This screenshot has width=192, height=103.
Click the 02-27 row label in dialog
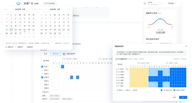point(120,86)
